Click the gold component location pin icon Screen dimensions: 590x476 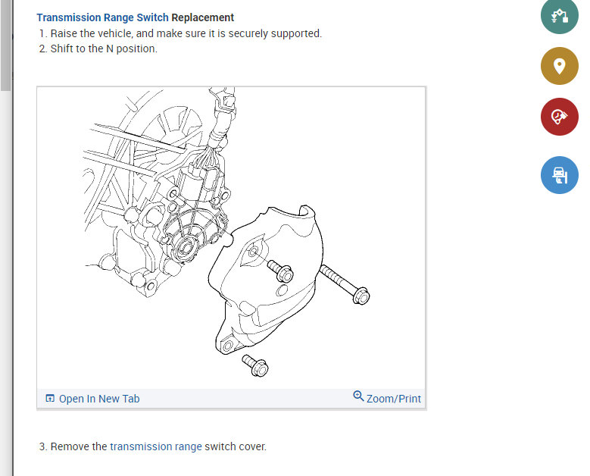pos(559,66)
